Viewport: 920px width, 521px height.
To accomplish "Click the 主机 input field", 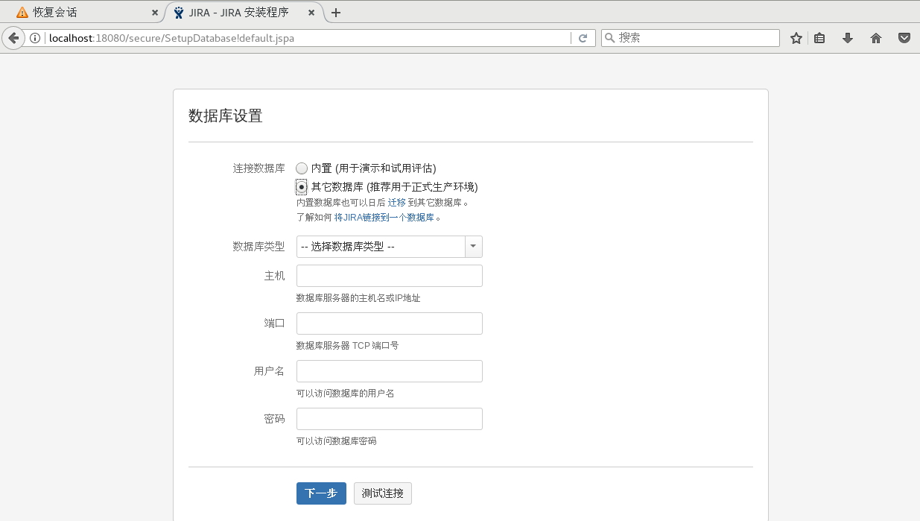I will click(389, 276).
